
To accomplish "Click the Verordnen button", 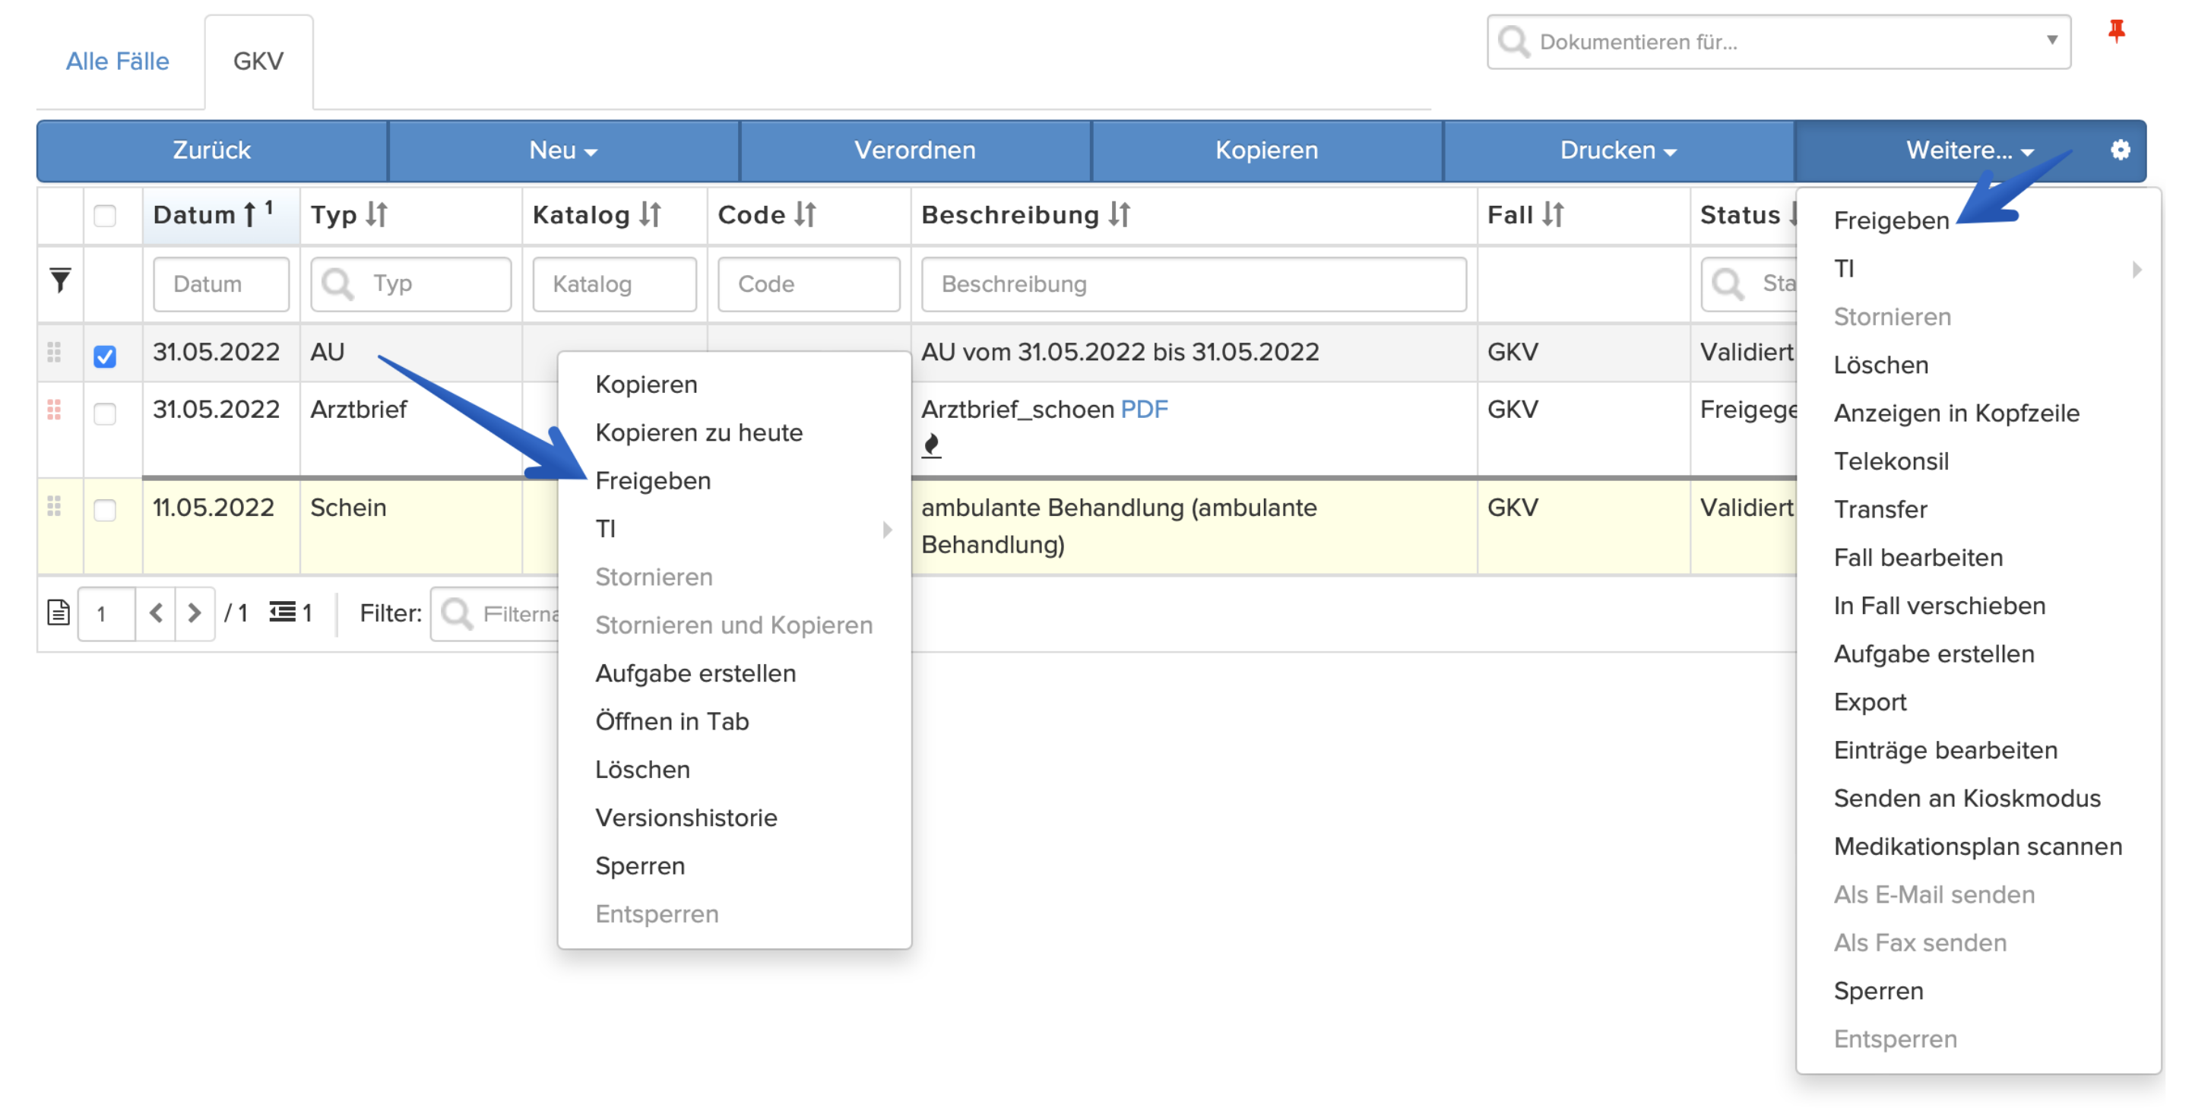I will click(915, 150).
